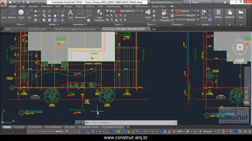Add new drawing tab with plus button
This screenshot has height=141, width=252.
[x=154, y=29]
